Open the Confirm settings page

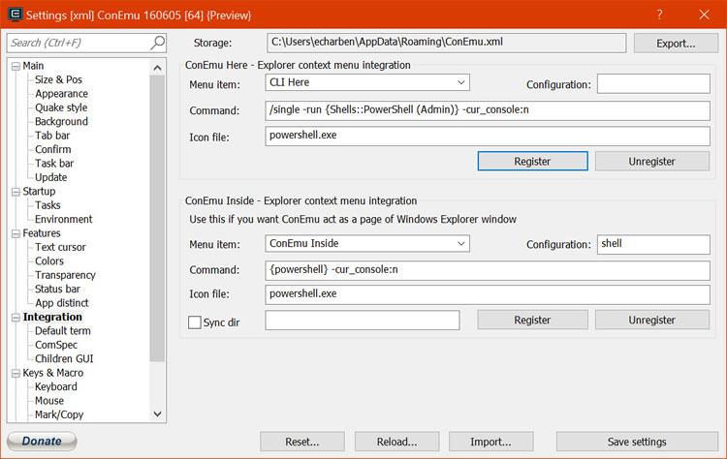click(x=53, y=149)
